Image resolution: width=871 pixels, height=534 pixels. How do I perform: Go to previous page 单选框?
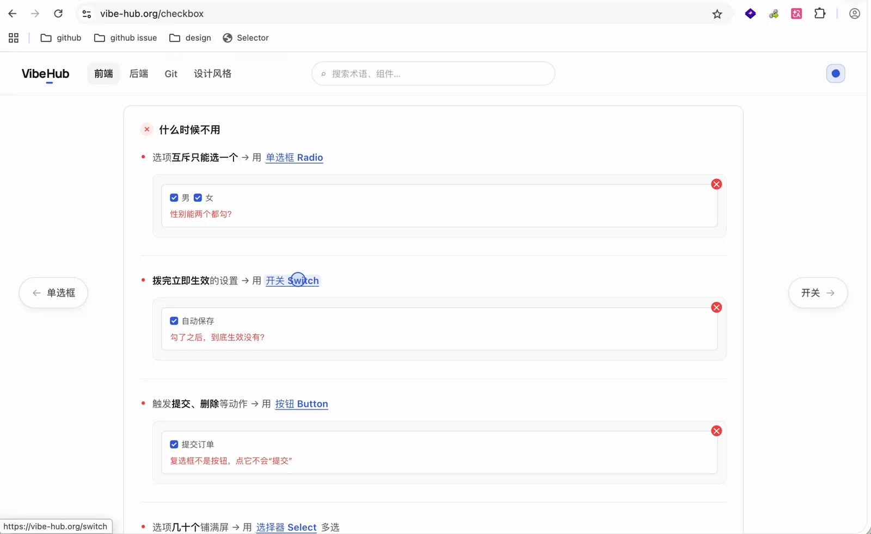(53, 293)
